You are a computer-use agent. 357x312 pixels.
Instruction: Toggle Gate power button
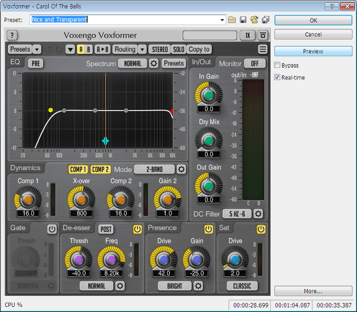(52, 229)
